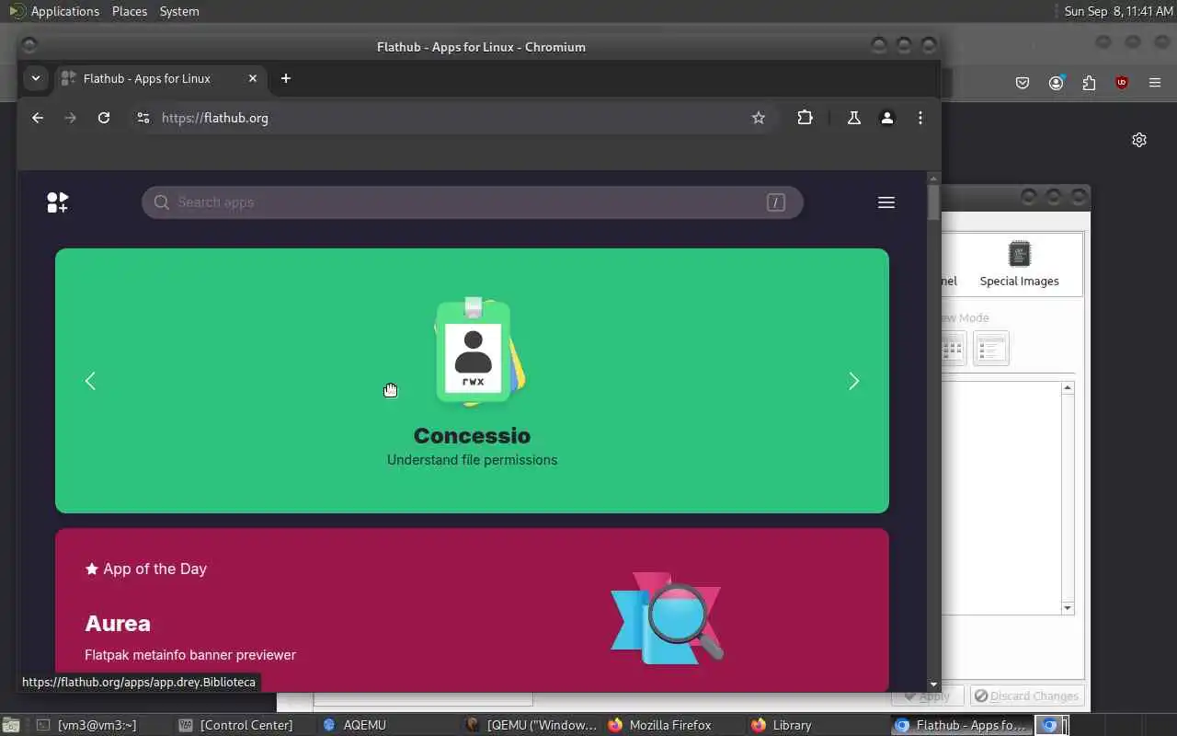The image size is (1177, 736).
Task: Bookmark this page with the star
Action: pyautogui.click(x=759, y=118)
